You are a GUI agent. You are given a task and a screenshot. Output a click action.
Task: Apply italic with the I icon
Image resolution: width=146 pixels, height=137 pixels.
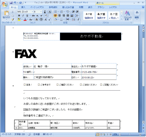pos(23,16)
